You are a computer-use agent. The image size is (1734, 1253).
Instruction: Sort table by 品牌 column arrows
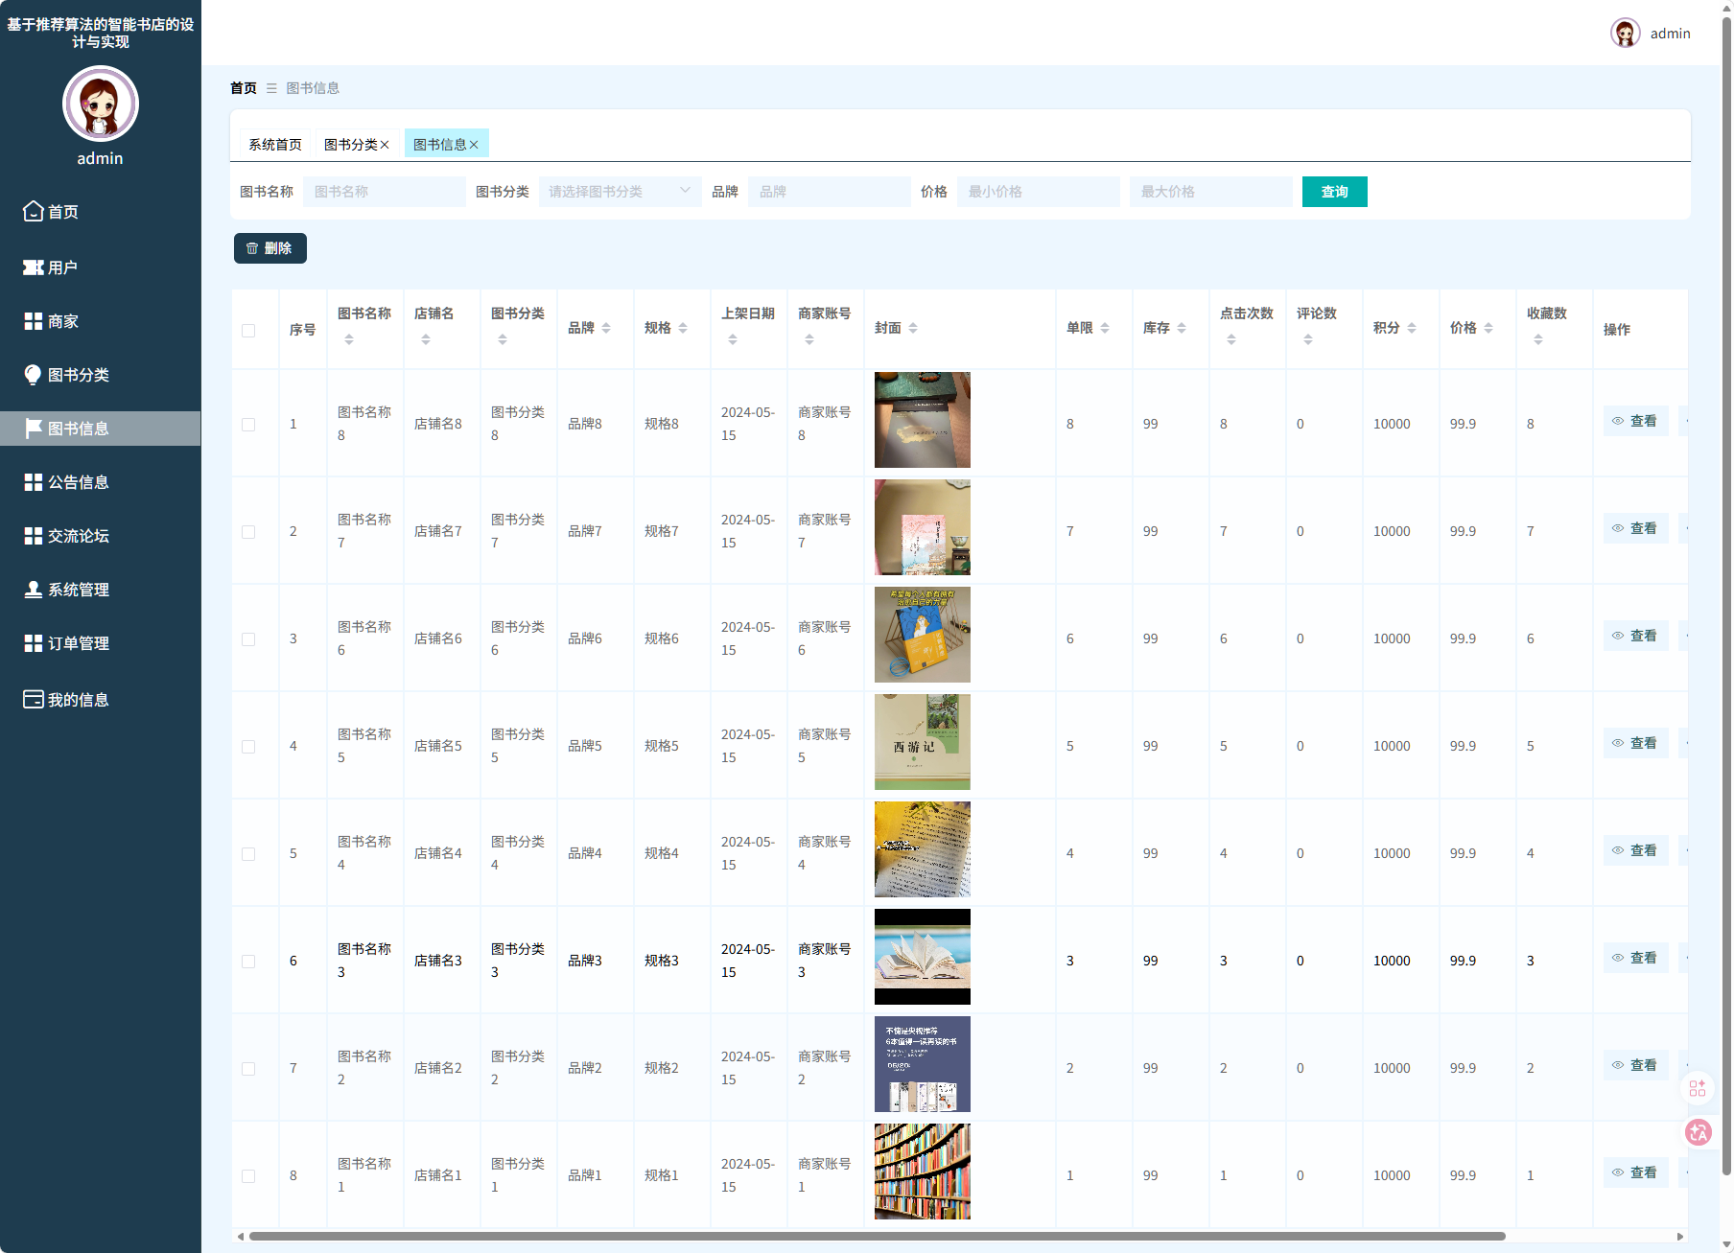pos(606,328)
